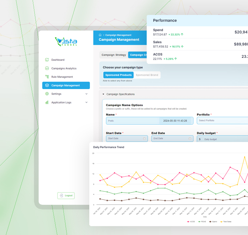Open the Campaign Creation tab

click(x=137, y=55)
